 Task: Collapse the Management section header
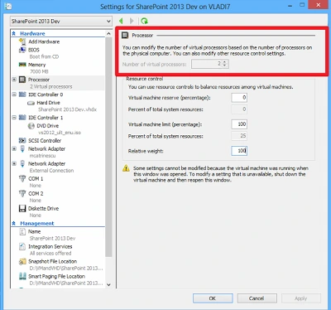[x=14, y=223]
